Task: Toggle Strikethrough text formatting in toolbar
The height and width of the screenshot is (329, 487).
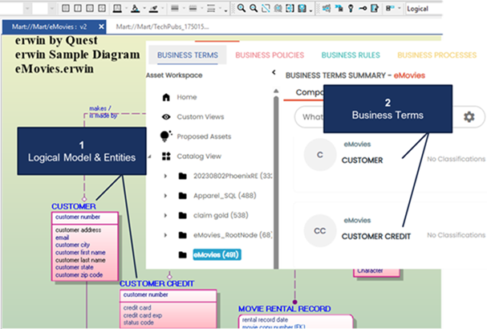Action: tap(102, 8)
